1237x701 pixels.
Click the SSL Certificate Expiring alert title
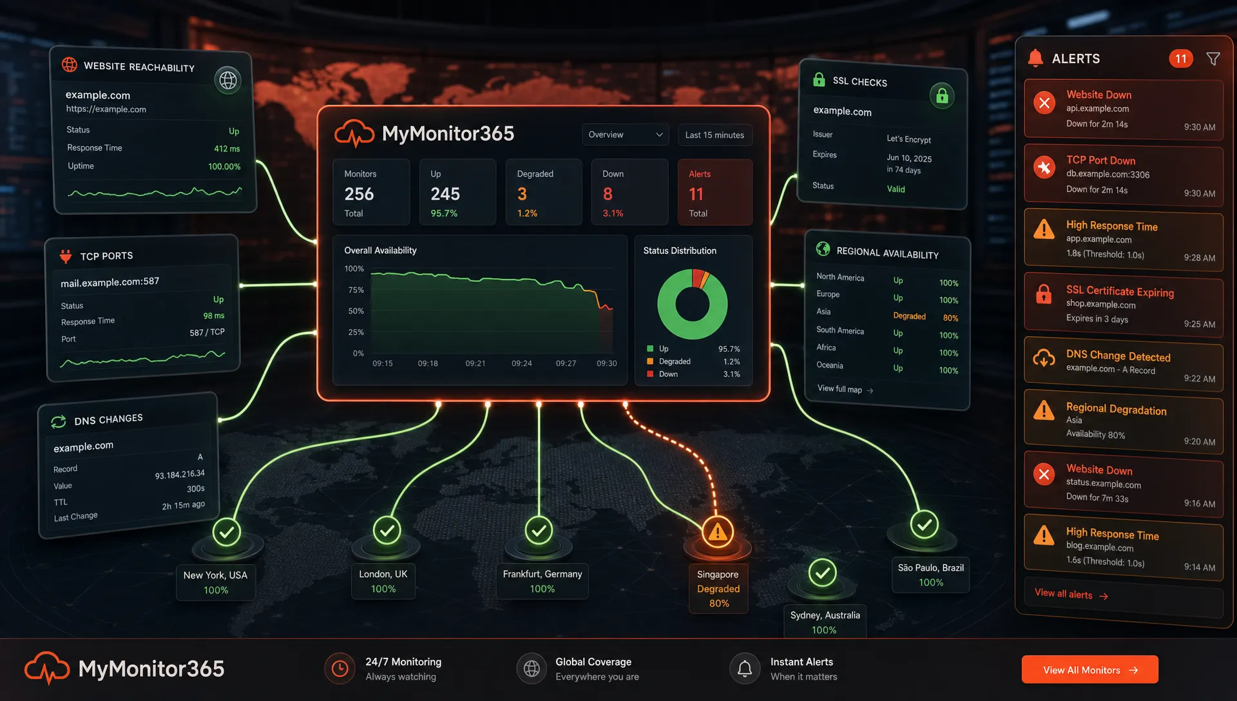pyautogui.click(x=1120, y=291)
